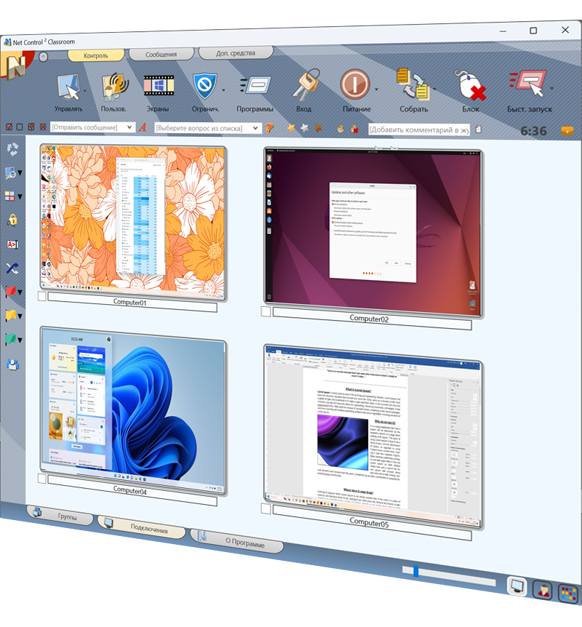Open the Программы tool
Viewport: 582px width, 627px height.
[255, 86]
